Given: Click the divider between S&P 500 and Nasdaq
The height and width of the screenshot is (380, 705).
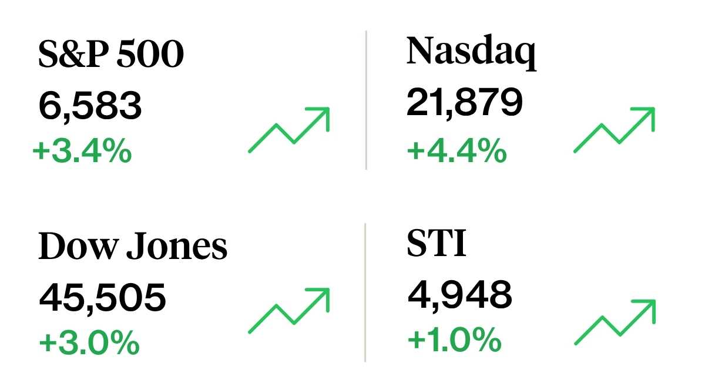Looking at the screenshot, I should coord(367,100).
